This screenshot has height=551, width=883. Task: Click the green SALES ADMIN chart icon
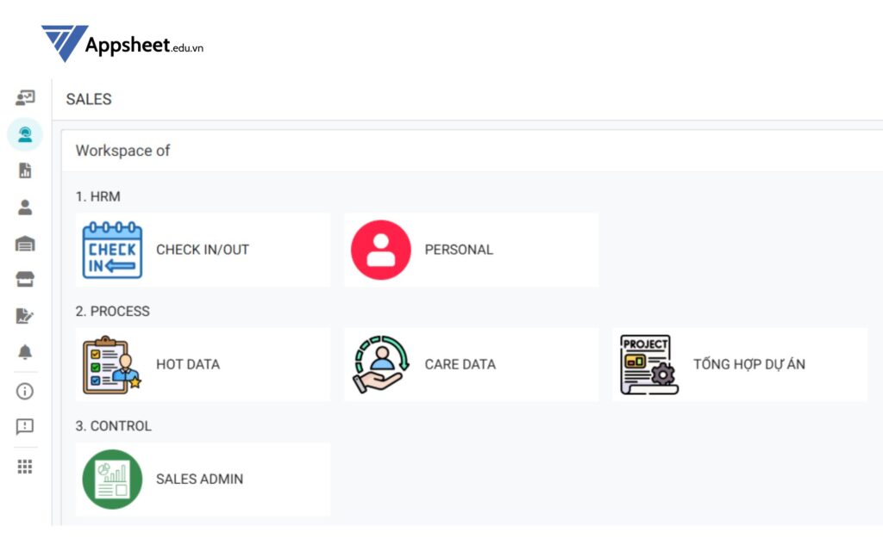point(112,479)
